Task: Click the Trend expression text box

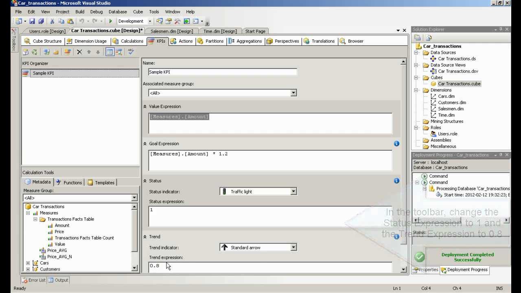Action: tap(270, 267)
